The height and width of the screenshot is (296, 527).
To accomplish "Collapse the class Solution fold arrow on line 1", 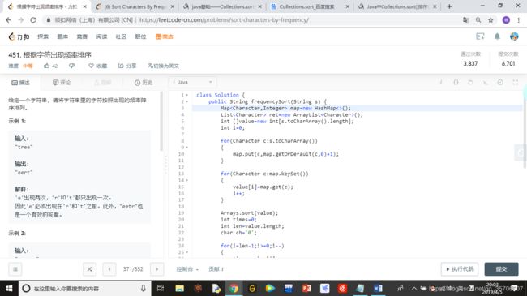I will [x=187, y=95].
